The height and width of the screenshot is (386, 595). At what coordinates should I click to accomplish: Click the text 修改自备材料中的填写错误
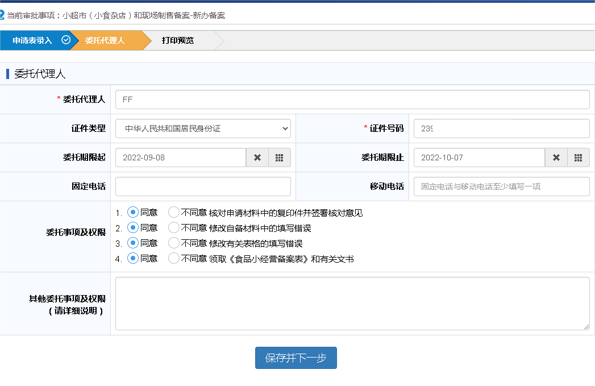(x=260, y=228)
